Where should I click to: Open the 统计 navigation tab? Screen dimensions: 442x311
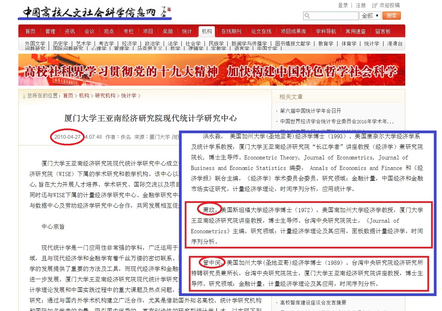pyautogui.click(x=187, y=31)
